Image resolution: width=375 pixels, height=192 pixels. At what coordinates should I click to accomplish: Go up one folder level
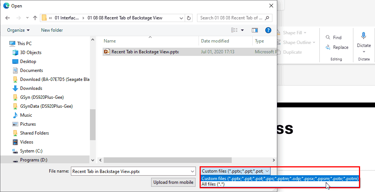tap(35, 18)
